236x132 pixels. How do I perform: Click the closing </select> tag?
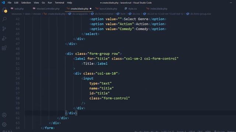coord(90,34)
